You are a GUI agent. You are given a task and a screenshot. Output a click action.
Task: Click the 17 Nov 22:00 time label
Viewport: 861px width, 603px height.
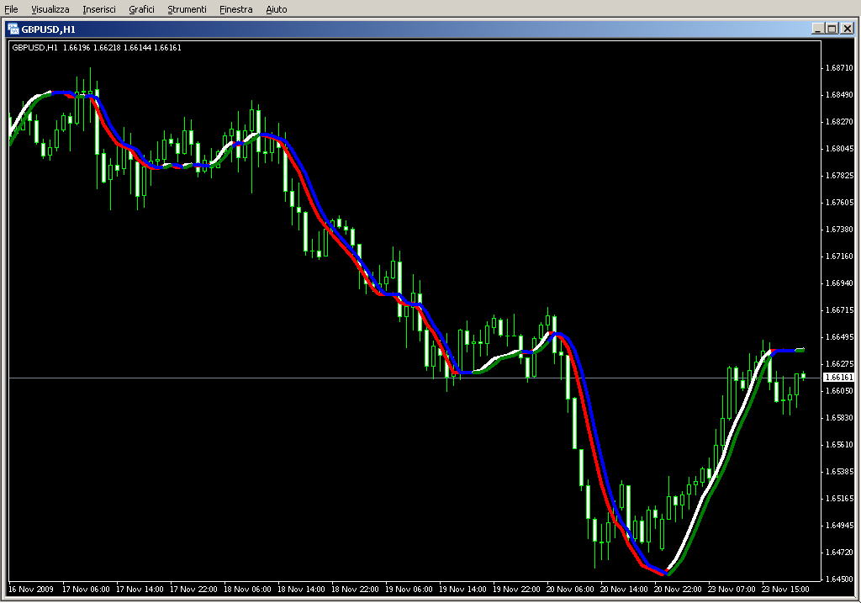[x=193, y=590]
